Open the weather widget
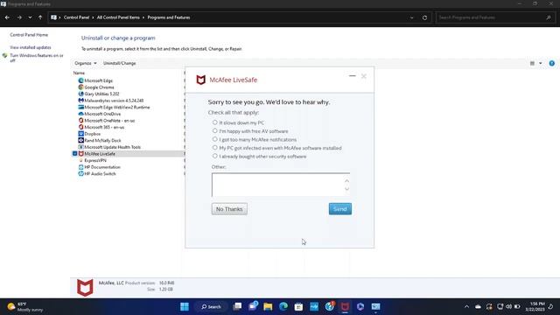This screenshot has width=560, height=315. pos(25,307)
